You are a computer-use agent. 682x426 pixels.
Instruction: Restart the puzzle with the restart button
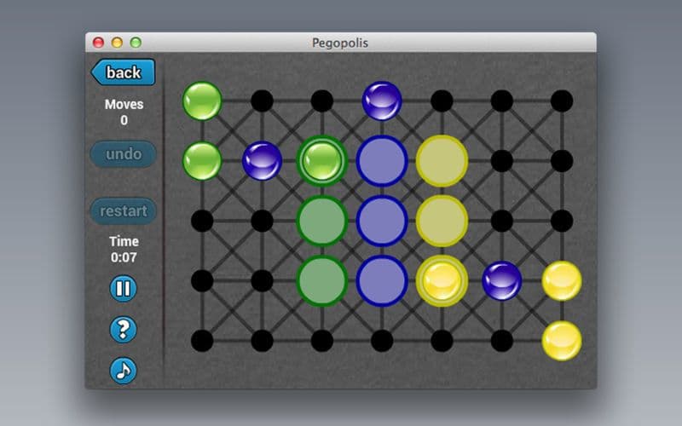[x=124, y=210]
